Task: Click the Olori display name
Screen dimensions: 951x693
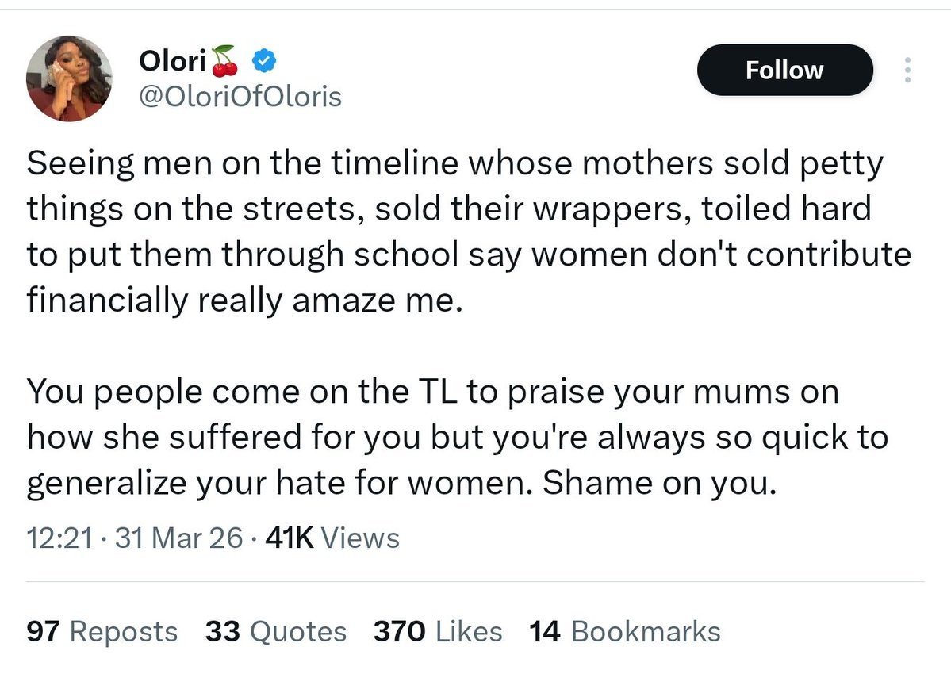Action: pos(171,60)
